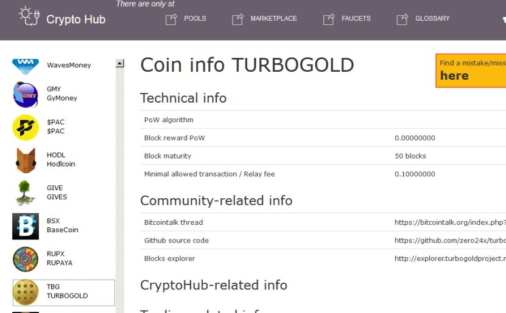The width and height of the screenshot is (506, 313).
Task: Click the Community-related info heading
Action: (x=216, y=201)
